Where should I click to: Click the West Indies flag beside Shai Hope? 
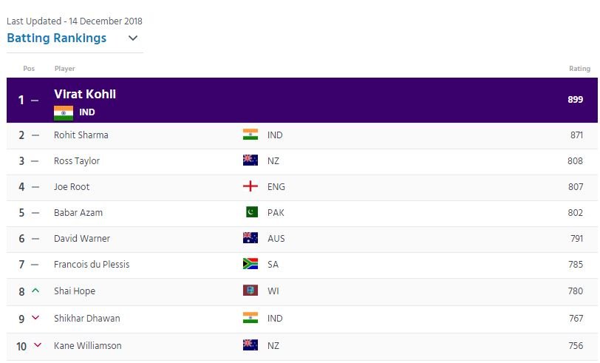coord(250,291)
